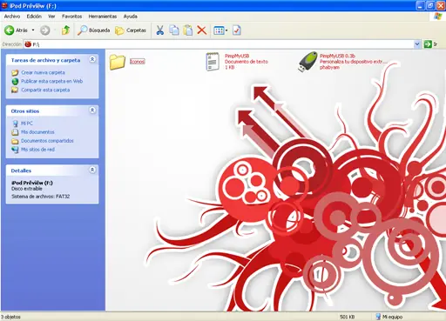Click the red apple icon in address bar
Screen dimensions: 446x321
[28, 44]
